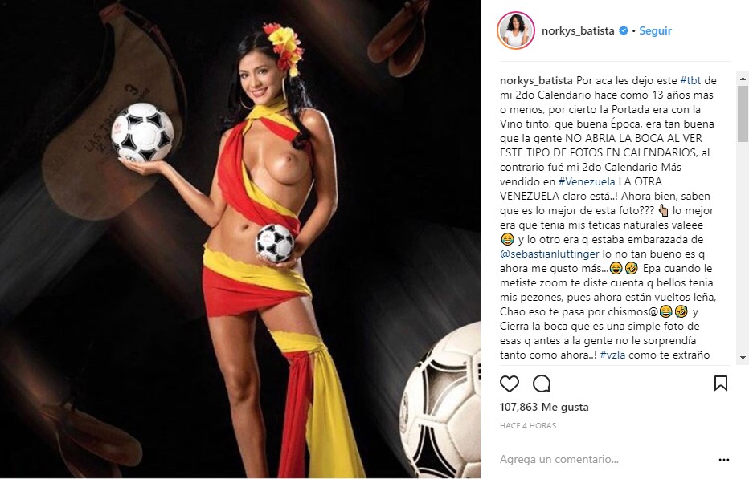
Task: Click the Seguir follow button
Action: [656, 30]
